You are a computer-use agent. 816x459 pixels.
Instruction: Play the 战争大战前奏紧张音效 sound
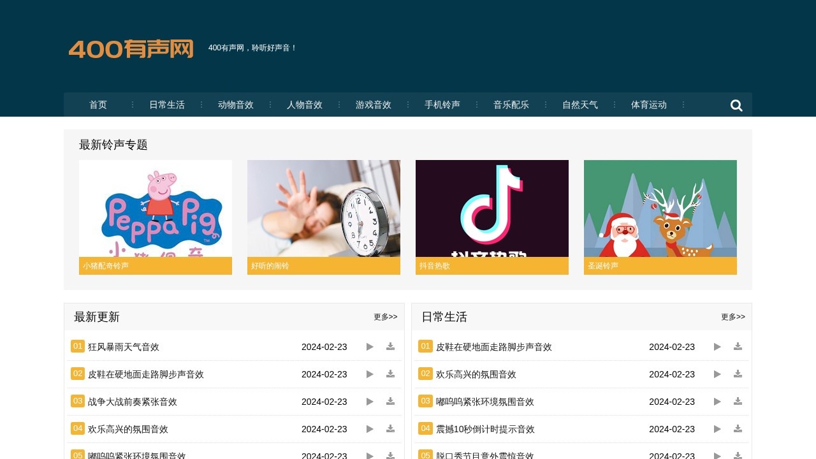coord(370,402)
